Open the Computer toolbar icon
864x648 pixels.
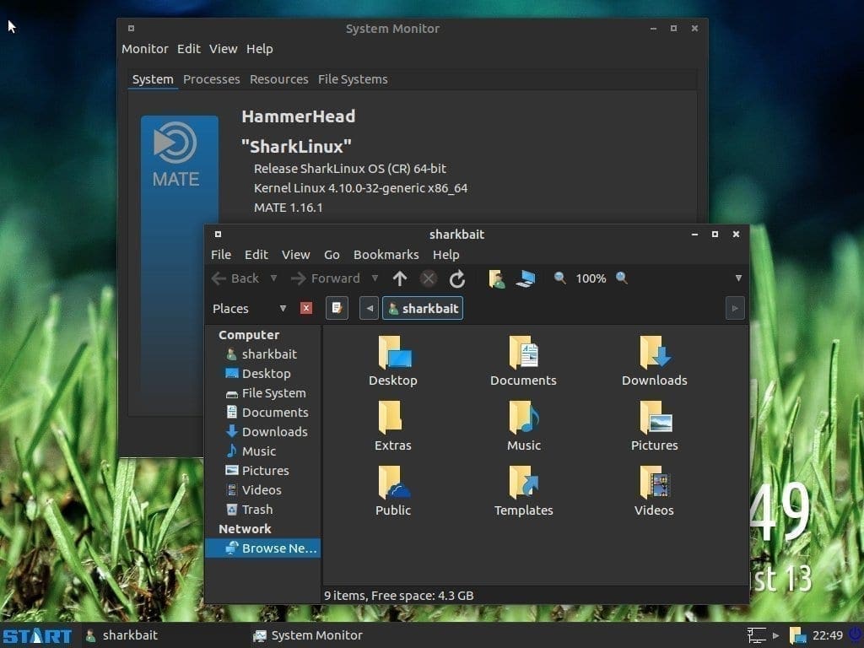[x=526, y=278]
